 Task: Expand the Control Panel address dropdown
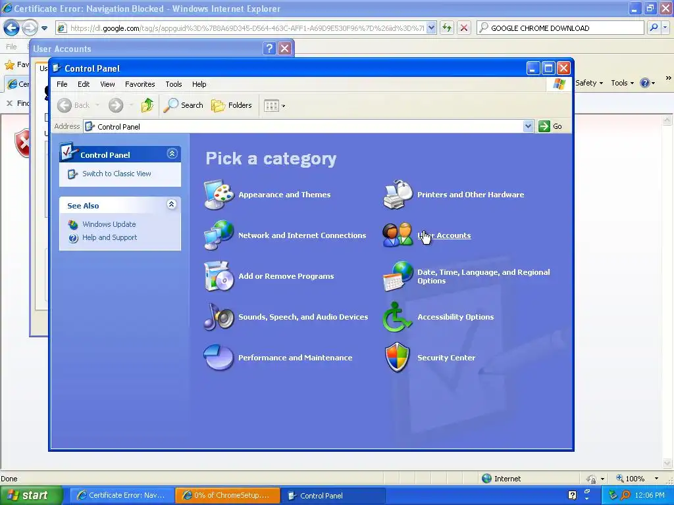pos(528,126)
